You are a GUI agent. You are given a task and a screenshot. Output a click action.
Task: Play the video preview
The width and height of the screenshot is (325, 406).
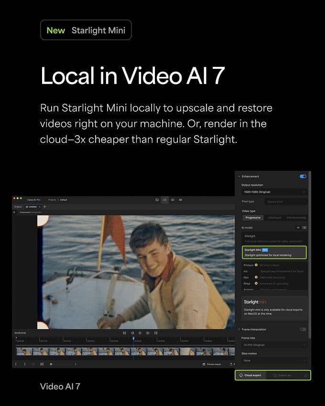point(140,333)
